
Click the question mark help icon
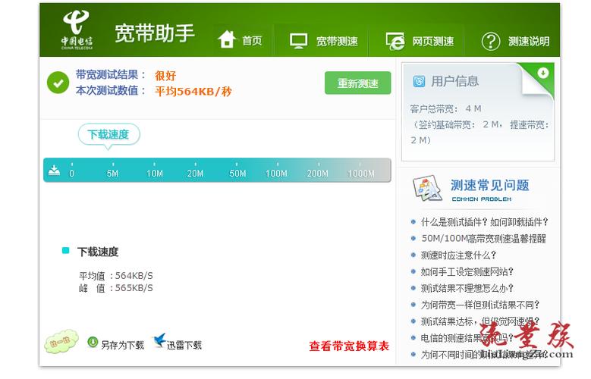pos(490,42)
